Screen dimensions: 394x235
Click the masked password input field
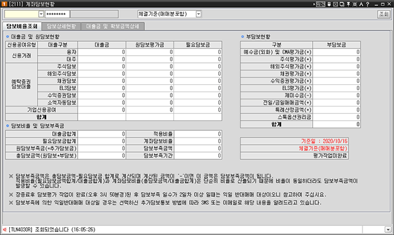[x=58, y=14]
